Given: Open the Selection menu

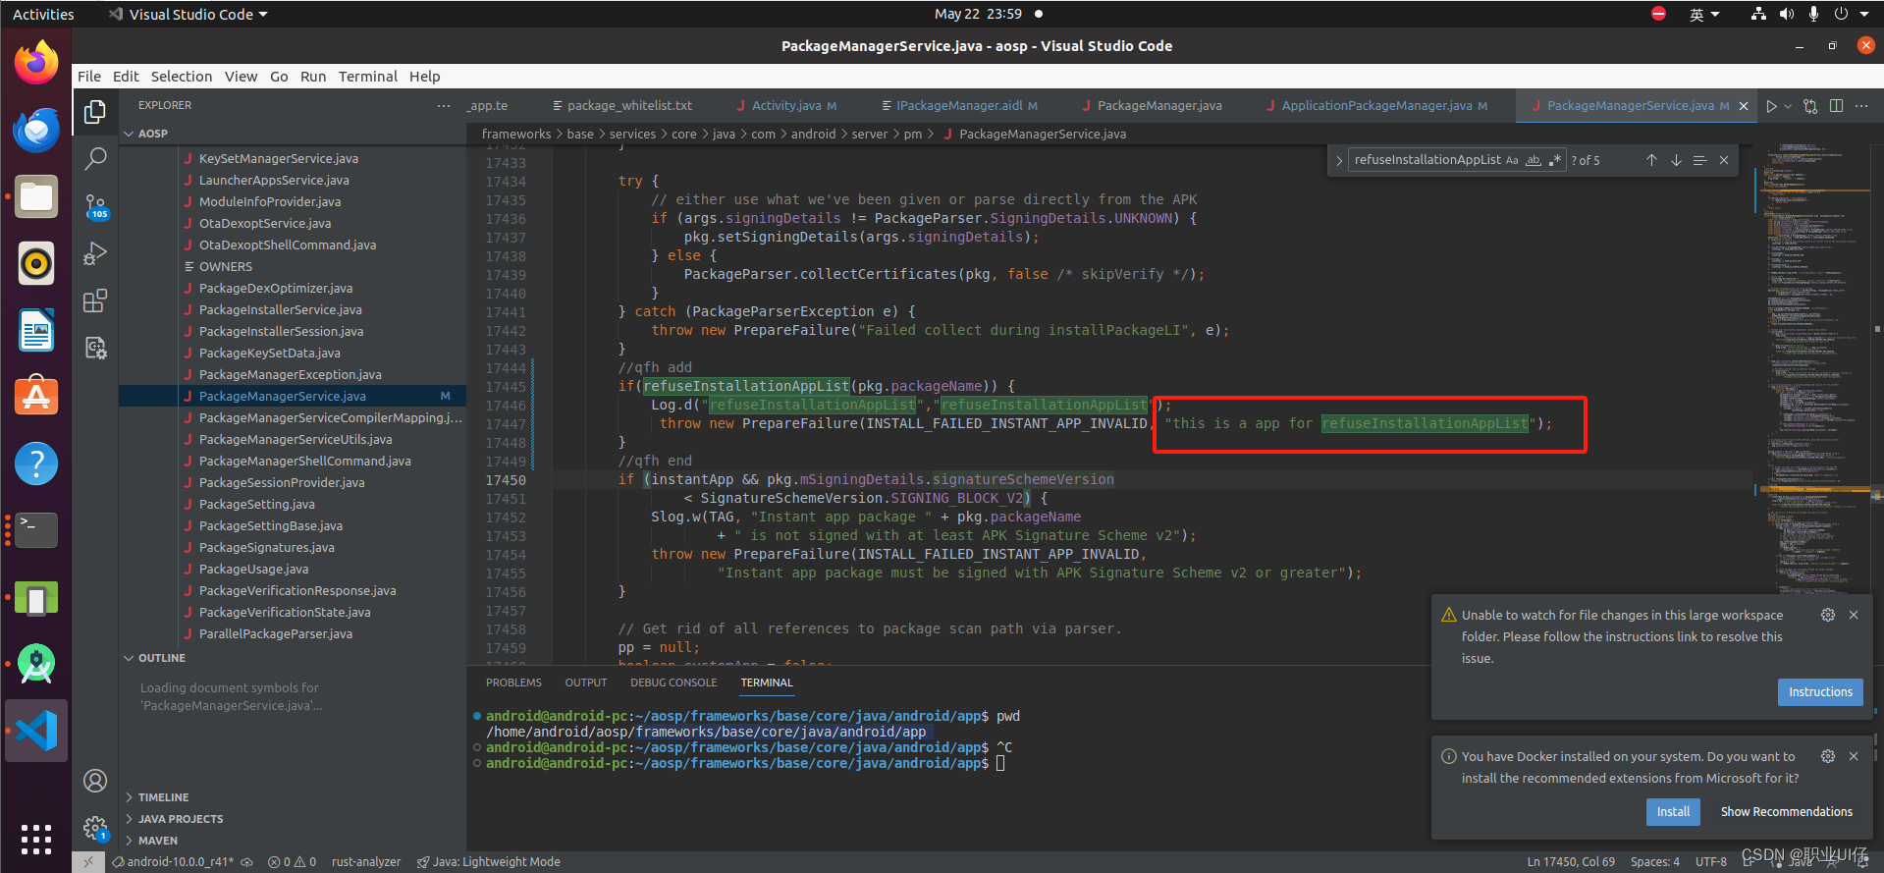Looking at the screenshot, I should [182, 77].
